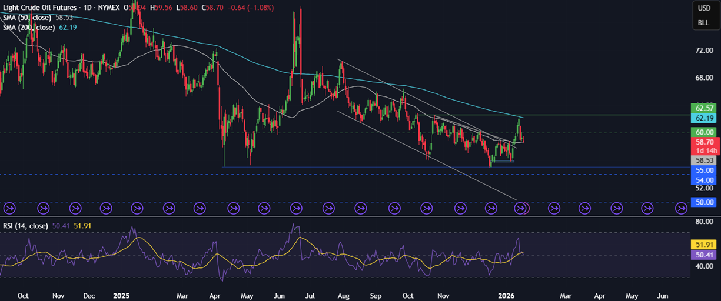The image size is (721, 301).
Task: Click the rollover marker below the current candle
Action: [x=520, y=208]
